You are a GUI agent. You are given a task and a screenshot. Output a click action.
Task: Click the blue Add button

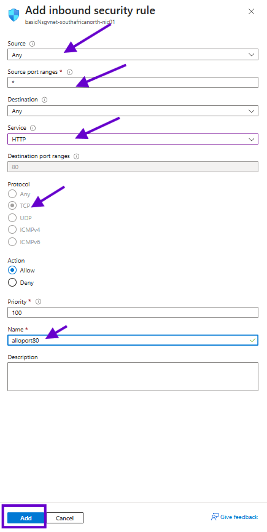26,518
